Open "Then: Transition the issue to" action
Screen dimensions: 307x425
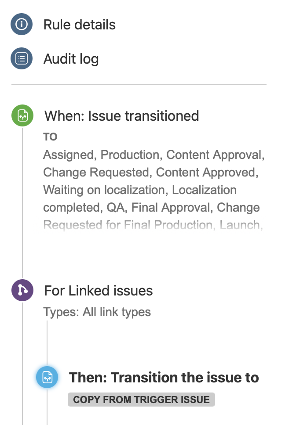pyautogui.click(x=164, y=378)
